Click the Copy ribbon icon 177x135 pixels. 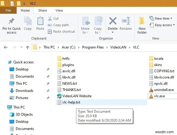tap(28, 21)
